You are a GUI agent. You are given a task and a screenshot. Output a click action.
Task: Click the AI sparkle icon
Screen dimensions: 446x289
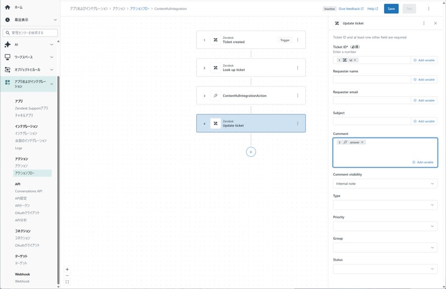tap(8, 44)
